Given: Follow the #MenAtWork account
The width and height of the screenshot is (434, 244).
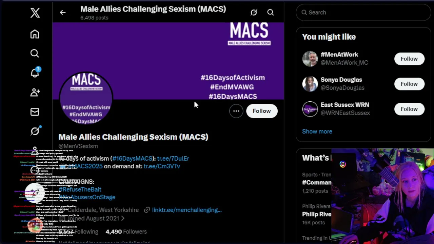Looking at the screenshot, I should 409,59.
